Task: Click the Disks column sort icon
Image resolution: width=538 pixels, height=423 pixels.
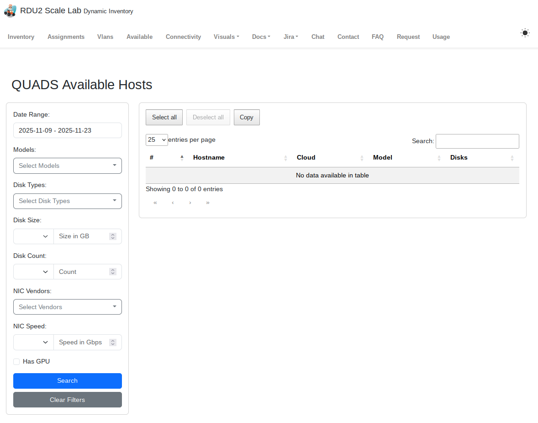Action: pyautogui.click(x=512, y=158)
